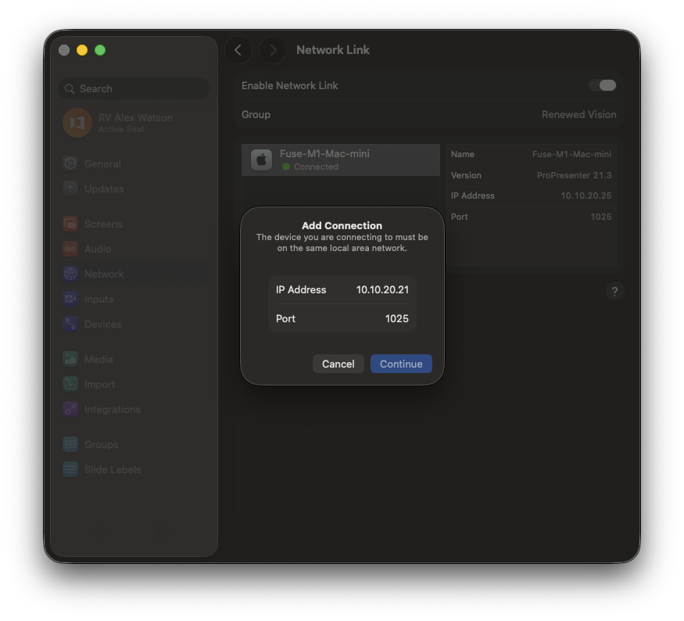The image size is (684, 621).
Task: Open help with the question mark button
Action: [614, 292]
